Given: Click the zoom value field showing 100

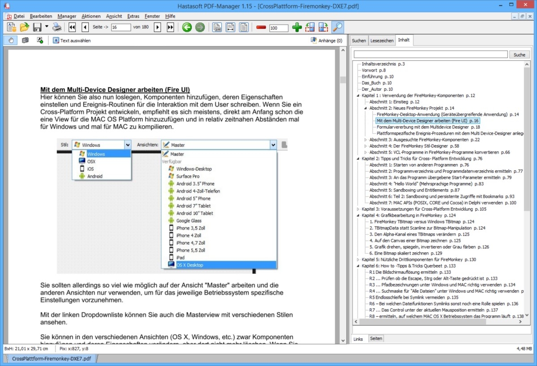Looking at the screenshot, I should (x=279, y=28).
